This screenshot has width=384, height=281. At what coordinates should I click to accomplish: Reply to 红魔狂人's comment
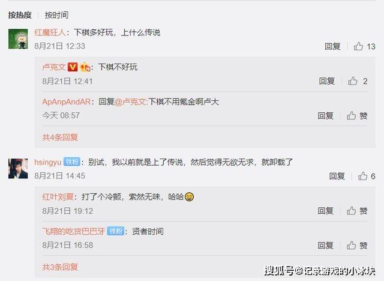point(332,46)
